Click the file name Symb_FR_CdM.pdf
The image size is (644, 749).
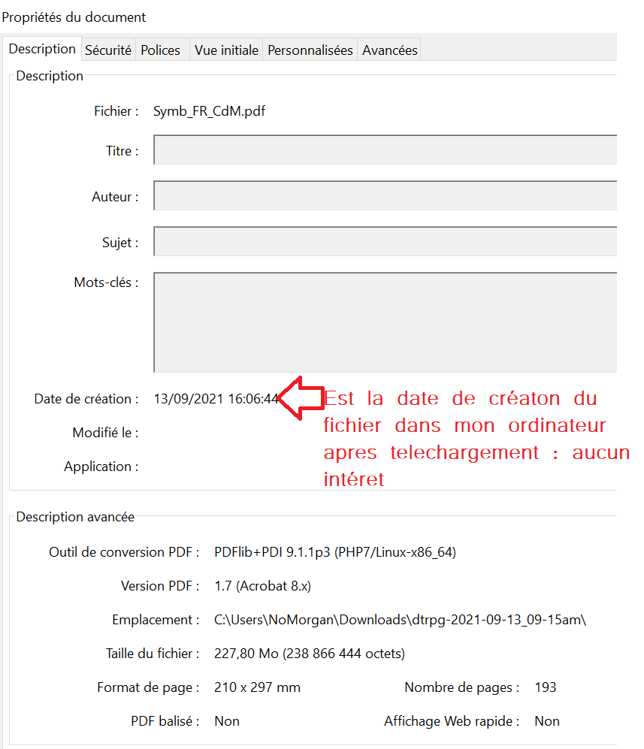click(x=209, y=111)
